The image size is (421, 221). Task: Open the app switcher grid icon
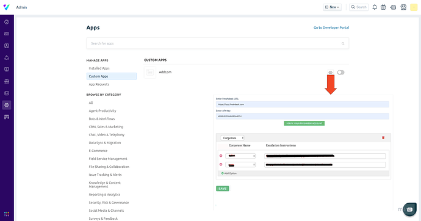click(x=7, y=214)
